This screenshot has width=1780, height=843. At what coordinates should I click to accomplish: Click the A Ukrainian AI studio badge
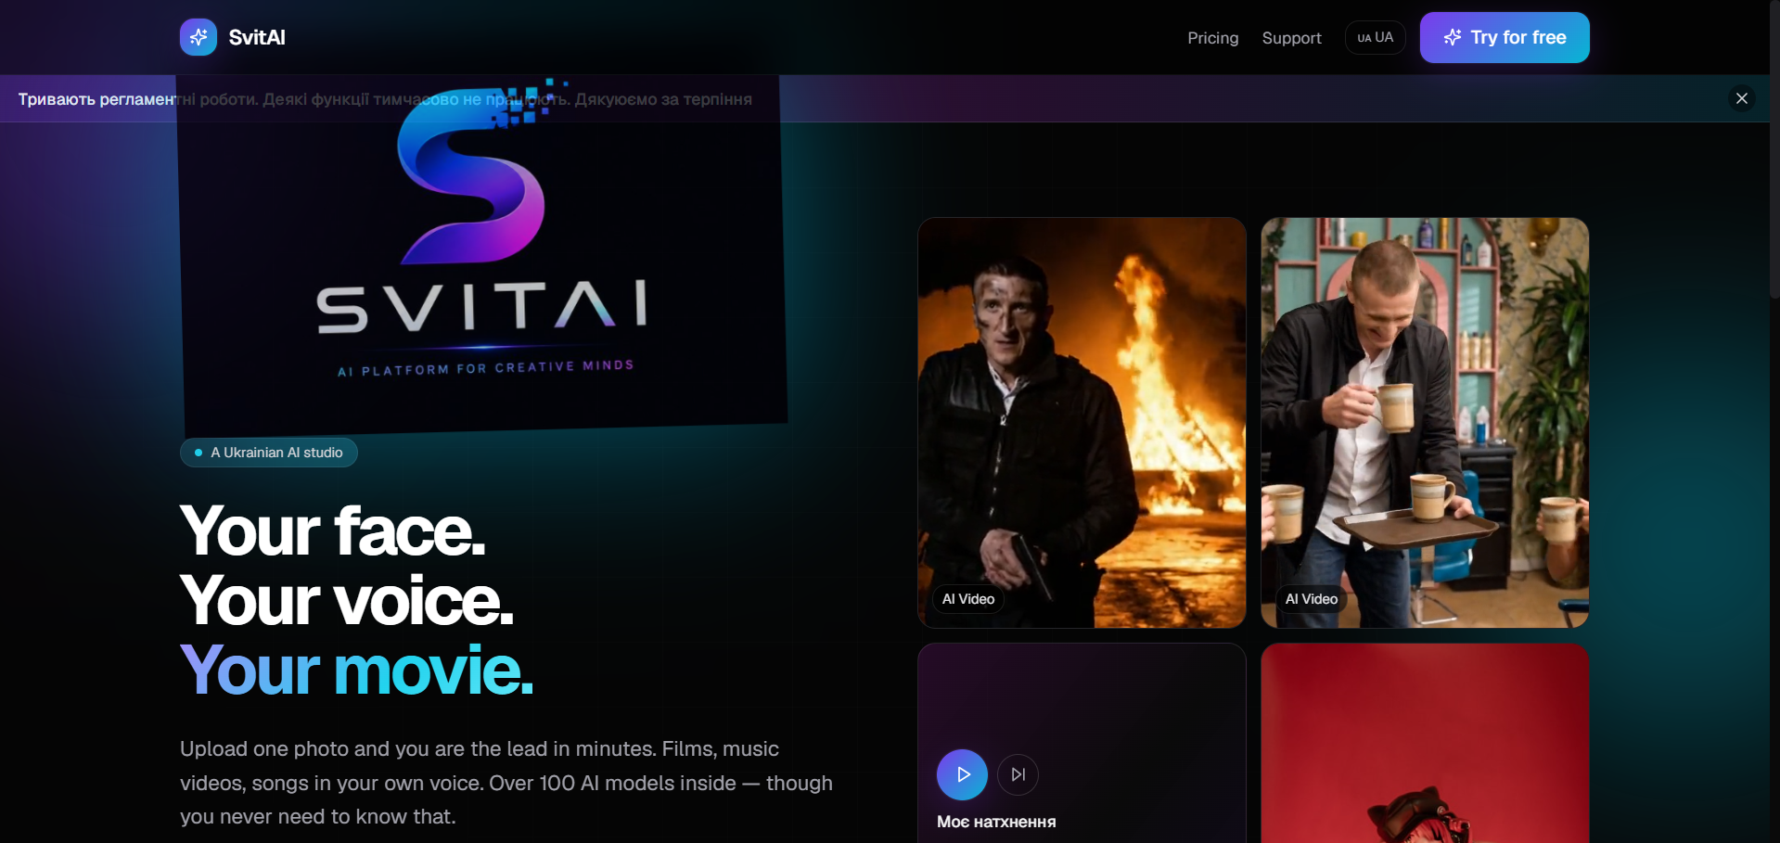269,453
